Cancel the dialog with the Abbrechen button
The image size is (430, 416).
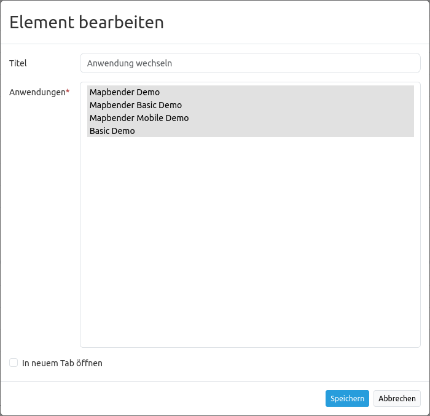coord(397,399)
